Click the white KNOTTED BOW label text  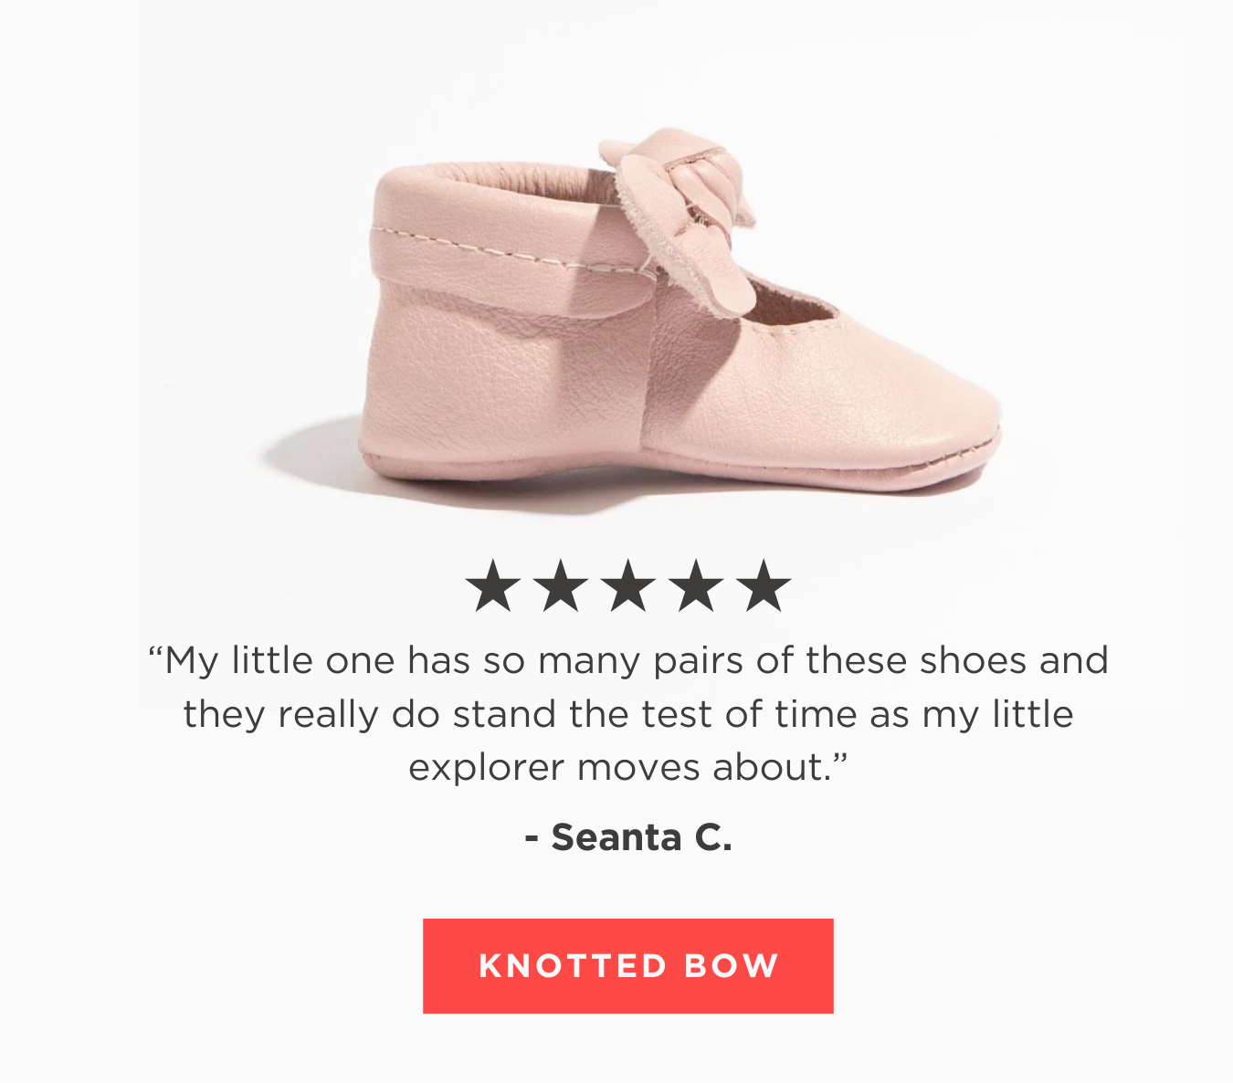click(627, 965)
